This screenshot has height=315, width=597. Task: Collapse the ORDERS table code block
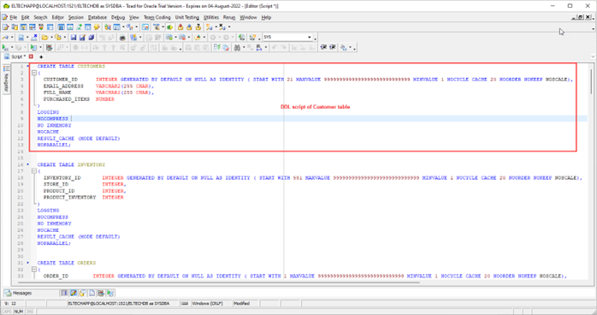(x=34, y=270)
